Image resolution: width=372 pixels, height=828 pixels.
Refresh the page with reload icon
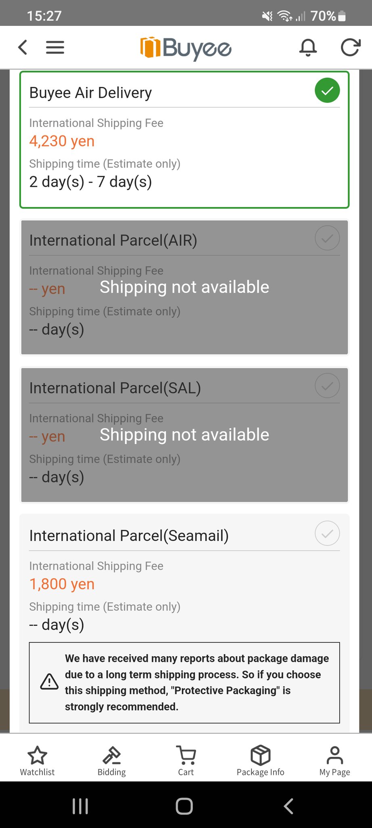tap(350, 47)
